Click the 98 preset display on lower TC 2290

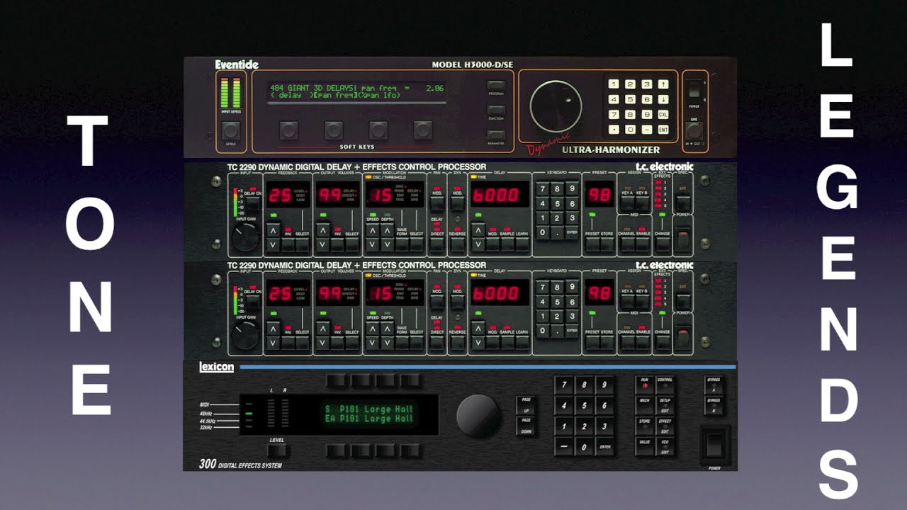599,291
